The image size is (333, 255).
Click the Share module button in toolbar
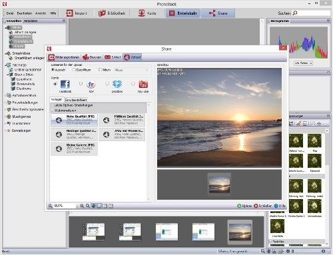[218, 13]
